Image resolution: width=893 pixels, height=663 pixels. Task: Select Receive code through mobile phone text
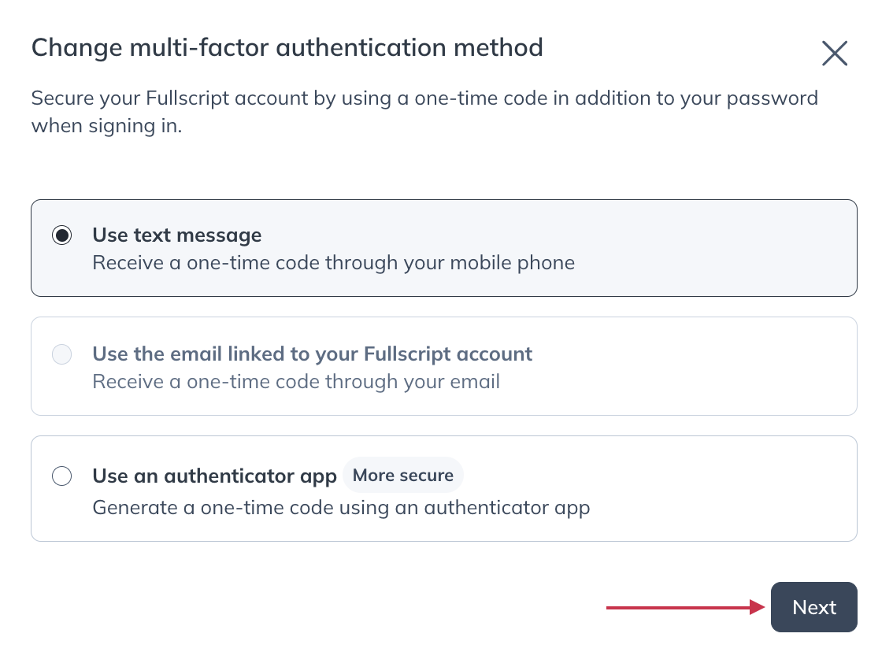(333, 262)
